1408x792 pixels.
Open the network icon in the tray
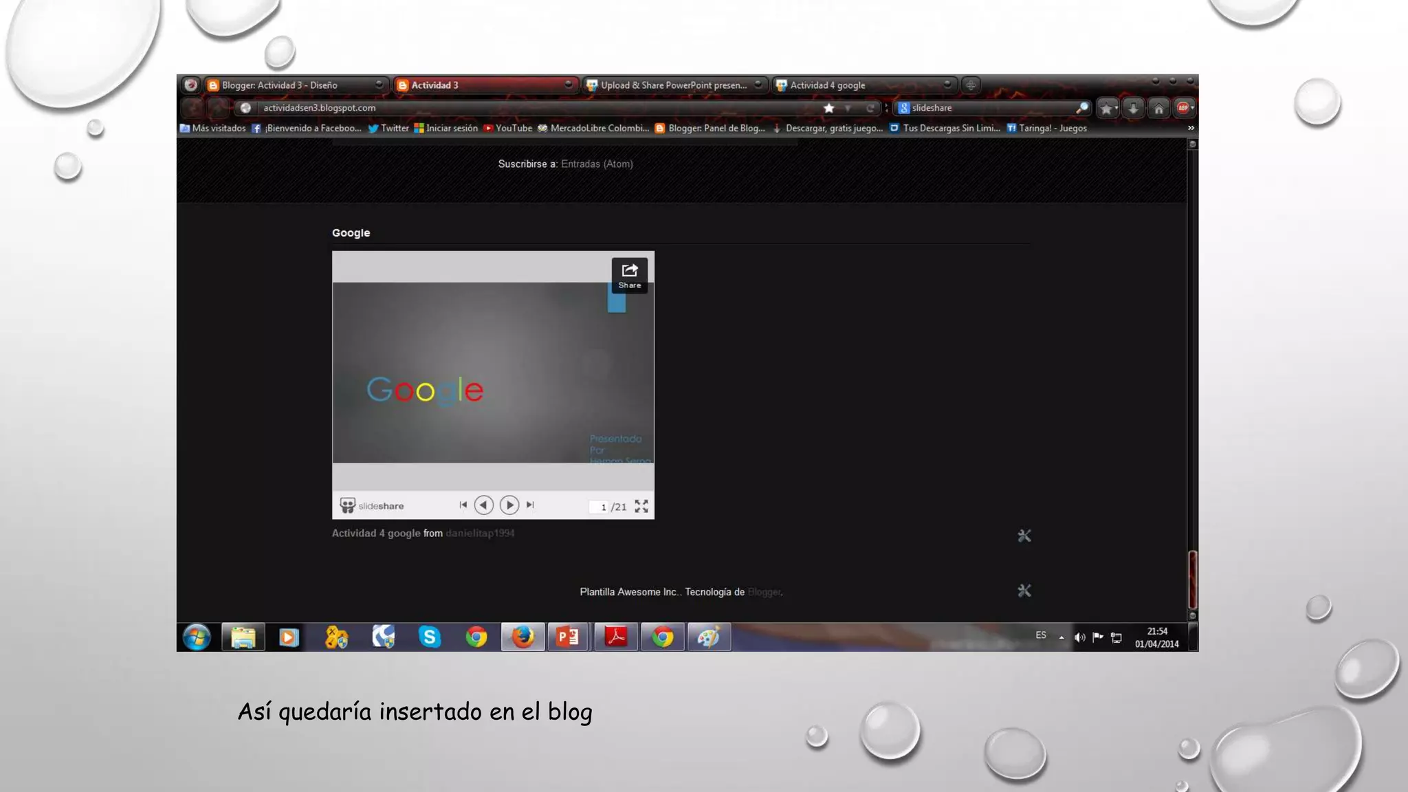coord(1116,638)
